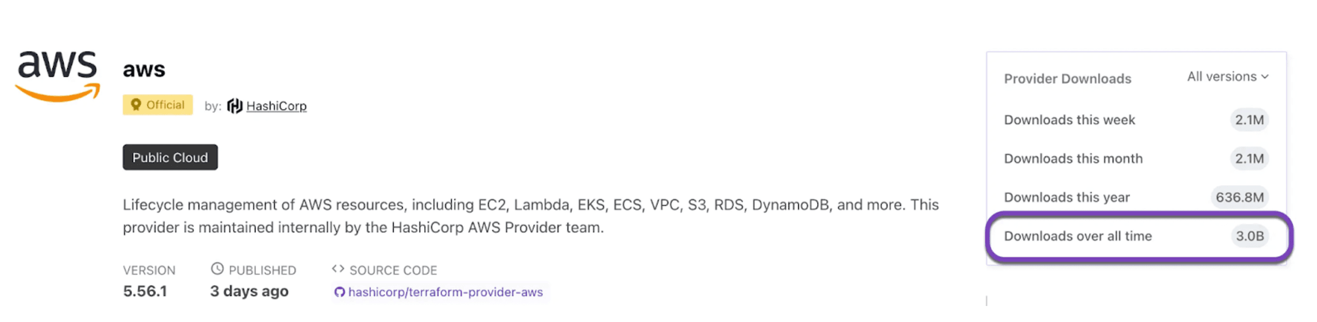The width and height of the screenshot is (1317, 322).
Task: Click the Provider Downloads panel heading
Action: pos(1067,78)
